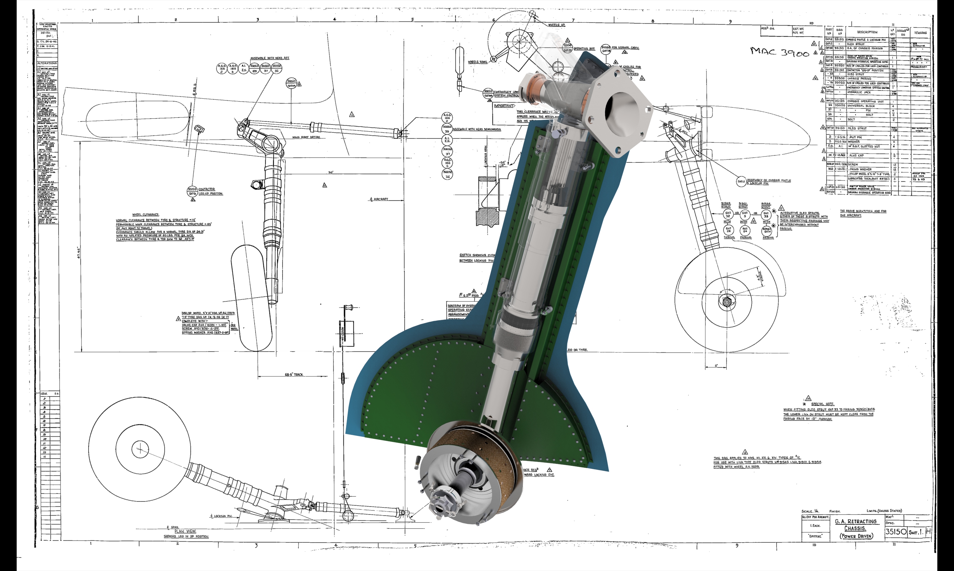The height and width of the screenshot is (571, 954).
Task: Click "SHOWING LEG IN UP POSITION." caption
Action: click(x=186, y=536)
